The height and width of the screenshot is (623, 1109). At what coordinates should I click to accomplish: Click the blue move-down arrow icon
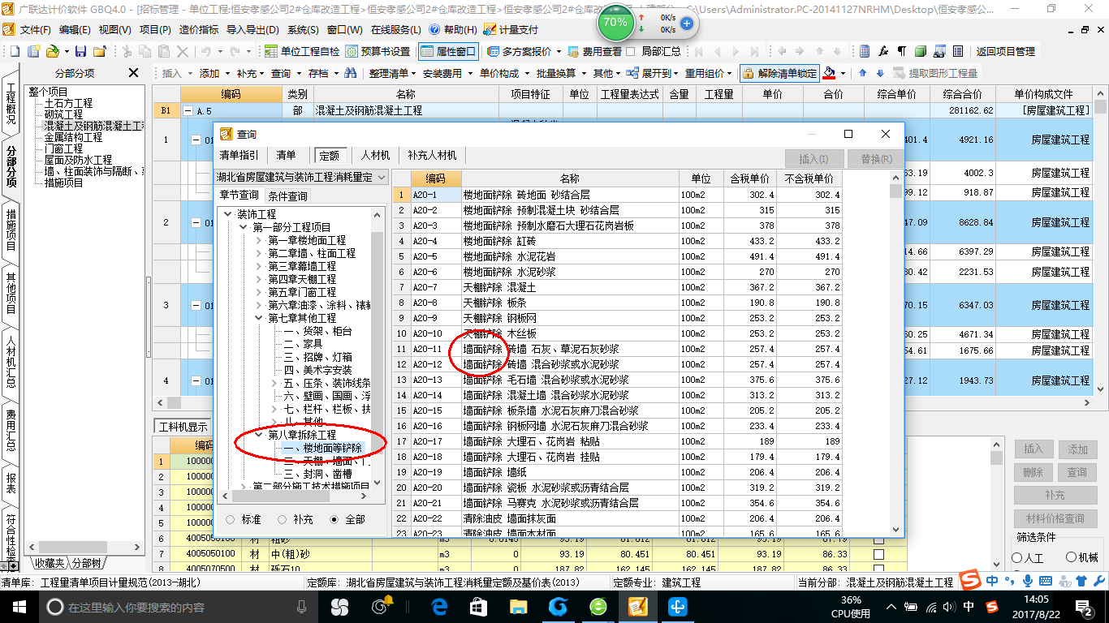(x=878, y=73)
